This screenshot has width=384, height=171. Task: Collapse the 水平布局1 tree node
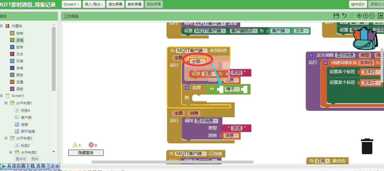(6, 103)
